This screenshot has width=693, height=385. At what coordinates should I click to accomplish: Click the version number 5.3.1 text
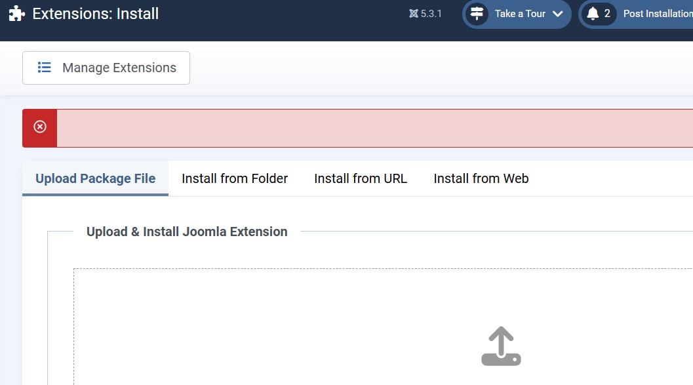[431, 14]
